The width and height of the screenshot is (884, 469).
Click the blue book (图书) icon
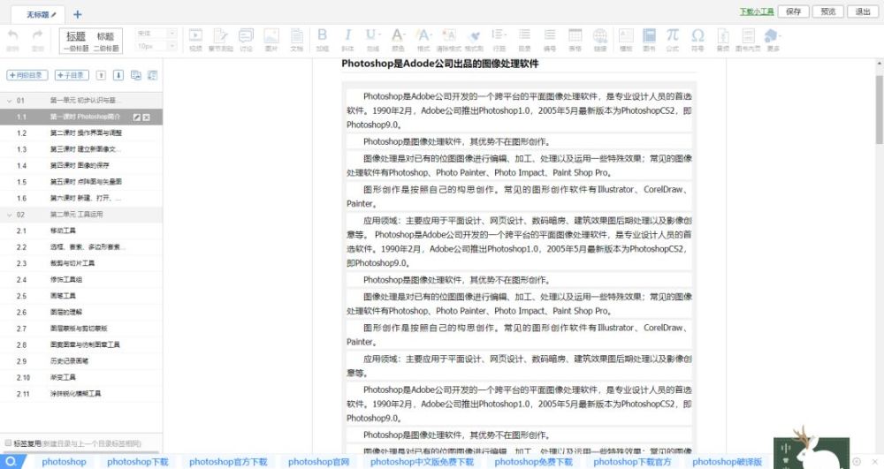click(650, 35)
